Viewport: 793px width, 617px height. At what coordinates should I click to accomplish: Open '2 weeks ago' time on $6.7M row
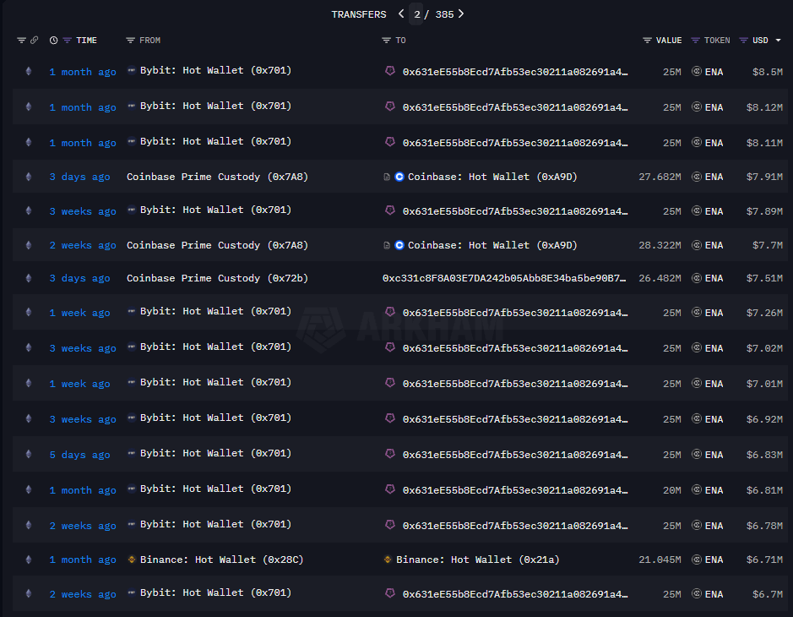pyautogui.click(x=83, y=594)
